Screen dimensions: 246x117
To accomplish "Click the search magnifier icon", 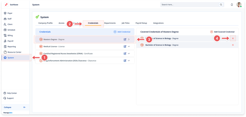I will [221, 5].
